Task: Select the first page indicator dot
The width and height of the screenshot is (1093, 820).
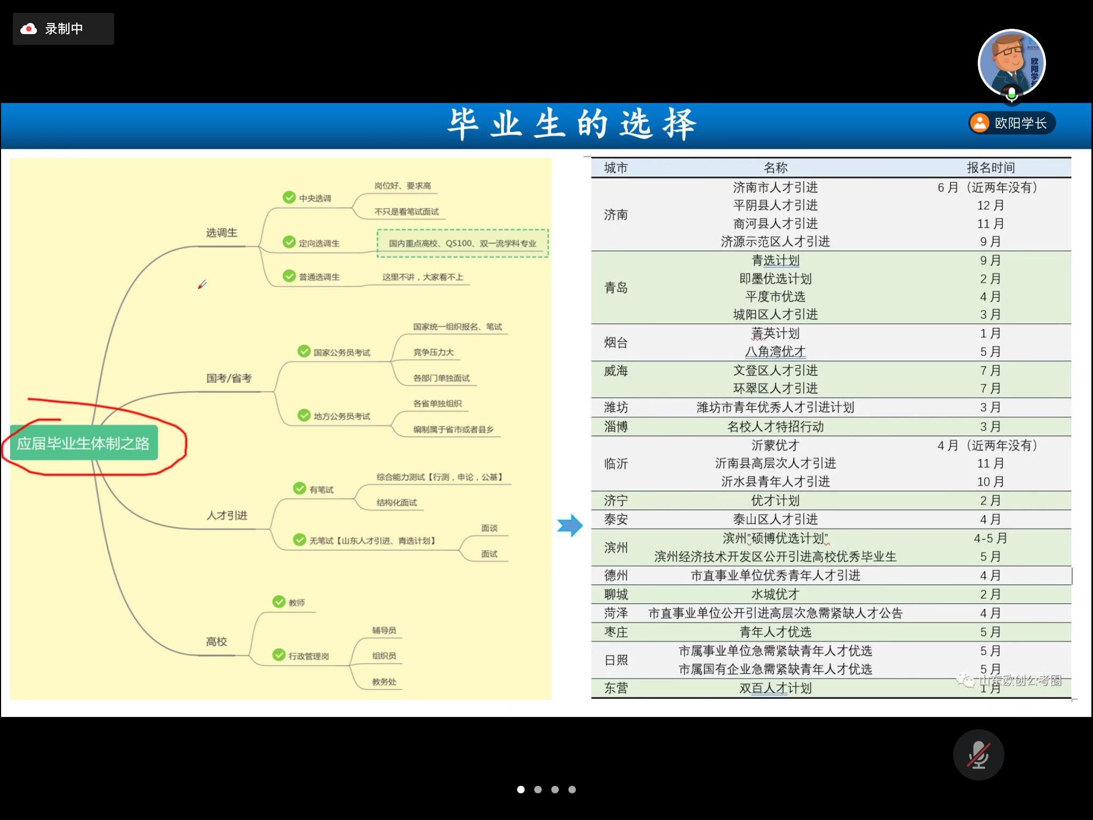Action: coord(521,790)
